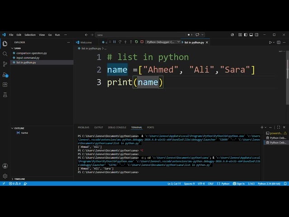The image size is (289, 217).
Task: Open the Source Control view
Action: [5, 64]
